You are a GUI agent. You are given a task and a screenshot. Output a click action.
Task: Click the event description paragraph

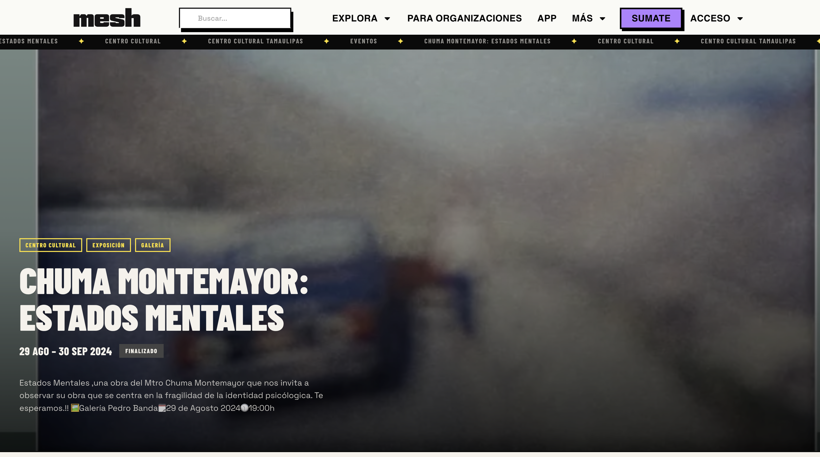(x=171, y=395)
